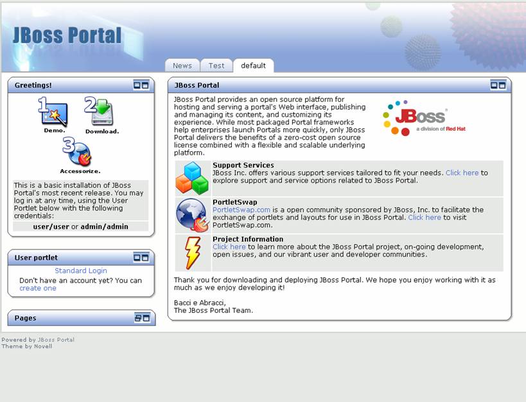
Task: Click the Support Services colored cubes icon
Action: pos(192,178)
